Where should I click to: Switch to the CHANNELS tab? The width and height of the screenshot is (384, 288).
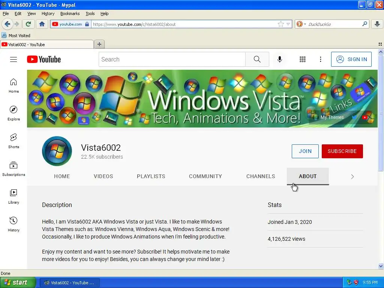pos(261,176)
